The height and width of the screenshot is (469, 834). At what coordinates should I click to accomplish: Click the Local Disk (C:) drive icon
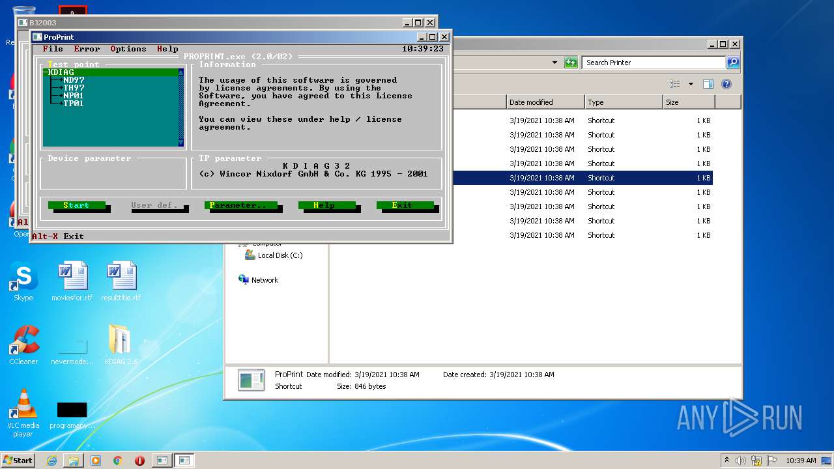(250, 255)
